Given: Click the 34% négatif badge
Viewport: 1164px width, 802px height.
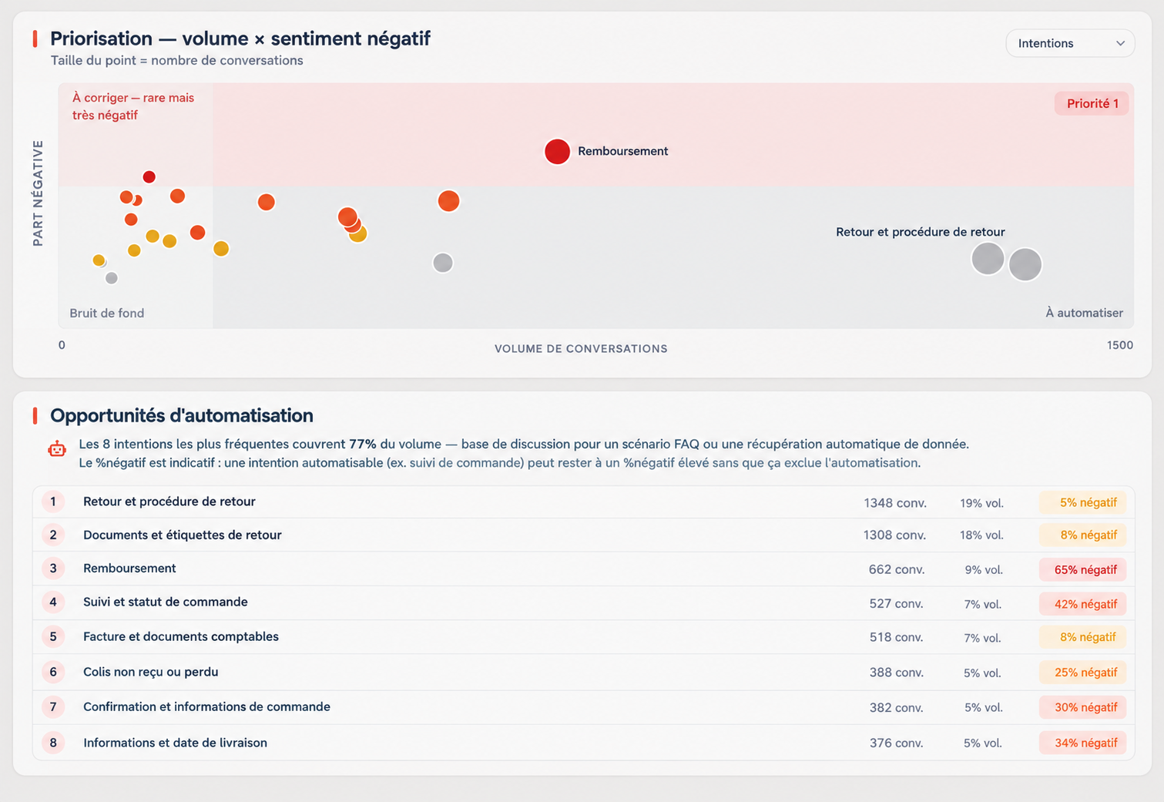Looking at the screenshot, I should [x=1082, y=743].
